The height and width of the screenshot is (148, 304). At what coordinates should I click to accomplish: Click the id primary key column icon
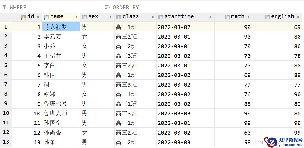coord(24,17)
